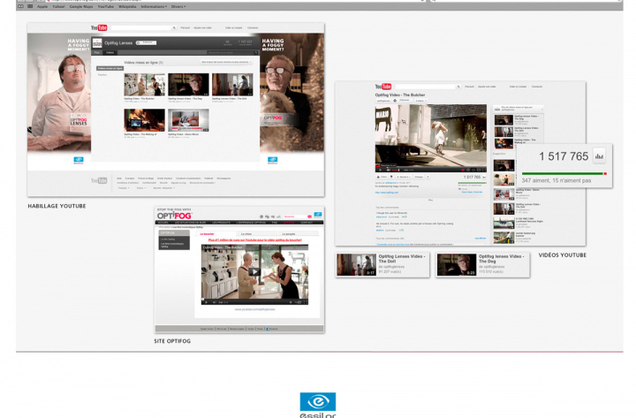
Task: Open 'The Butcher' thumbnail in channel grid
Action: coord(144,85)
